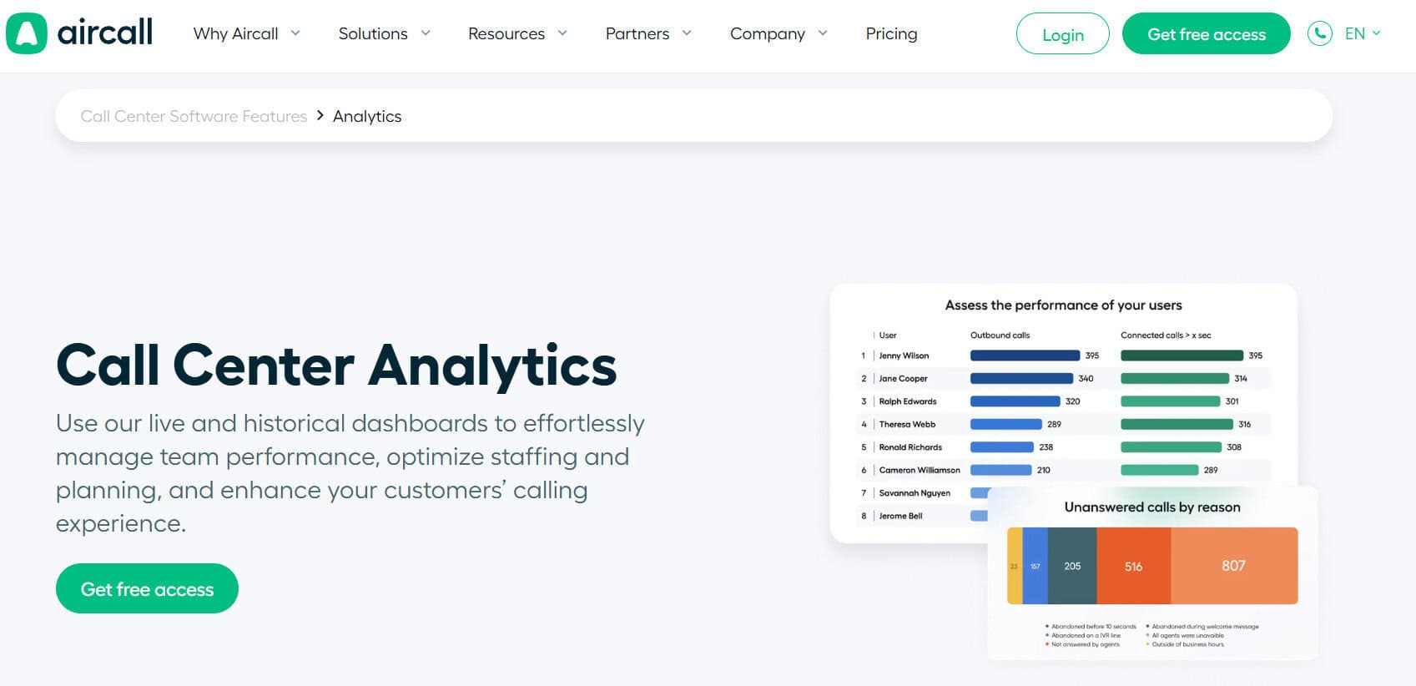
Task: Click the Aircall logo icon
Action: point(27,33)
